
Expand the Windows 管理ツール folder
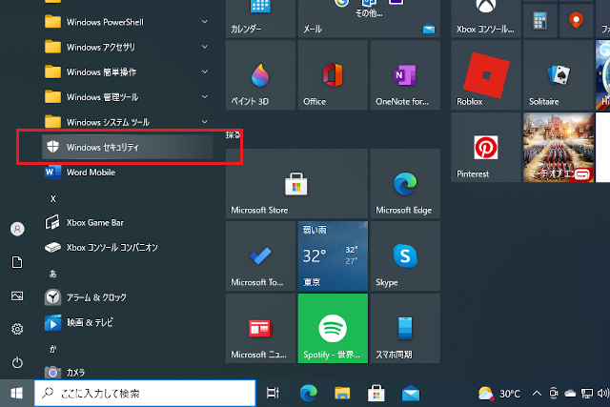click(x=127, y=97)
